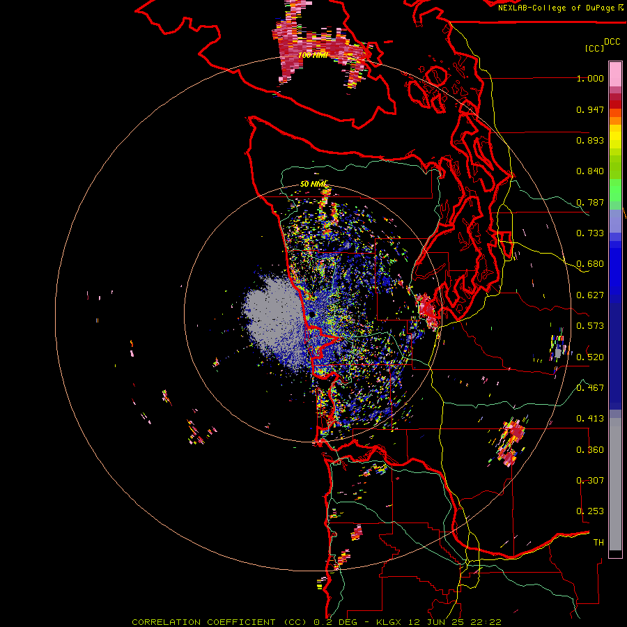Click the 0.680 legend value

(x=590, y=264)
